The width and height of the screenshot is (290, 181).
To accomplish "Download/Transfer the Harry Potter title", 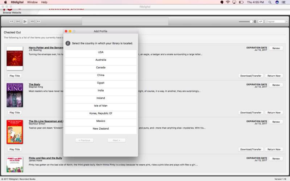I will pos(250,76).
